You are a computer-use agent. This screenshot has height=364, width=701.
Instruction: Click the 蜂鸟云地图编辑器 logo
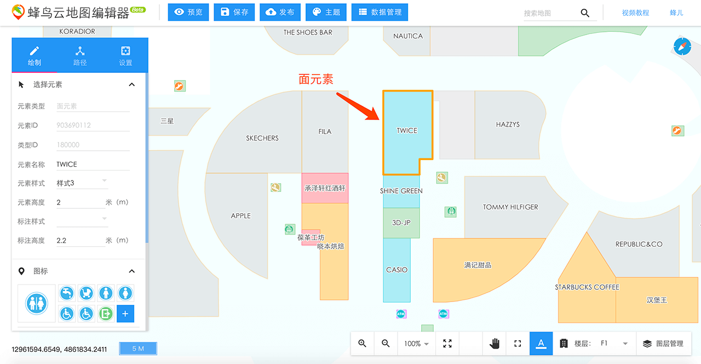[x=79, y=13]
